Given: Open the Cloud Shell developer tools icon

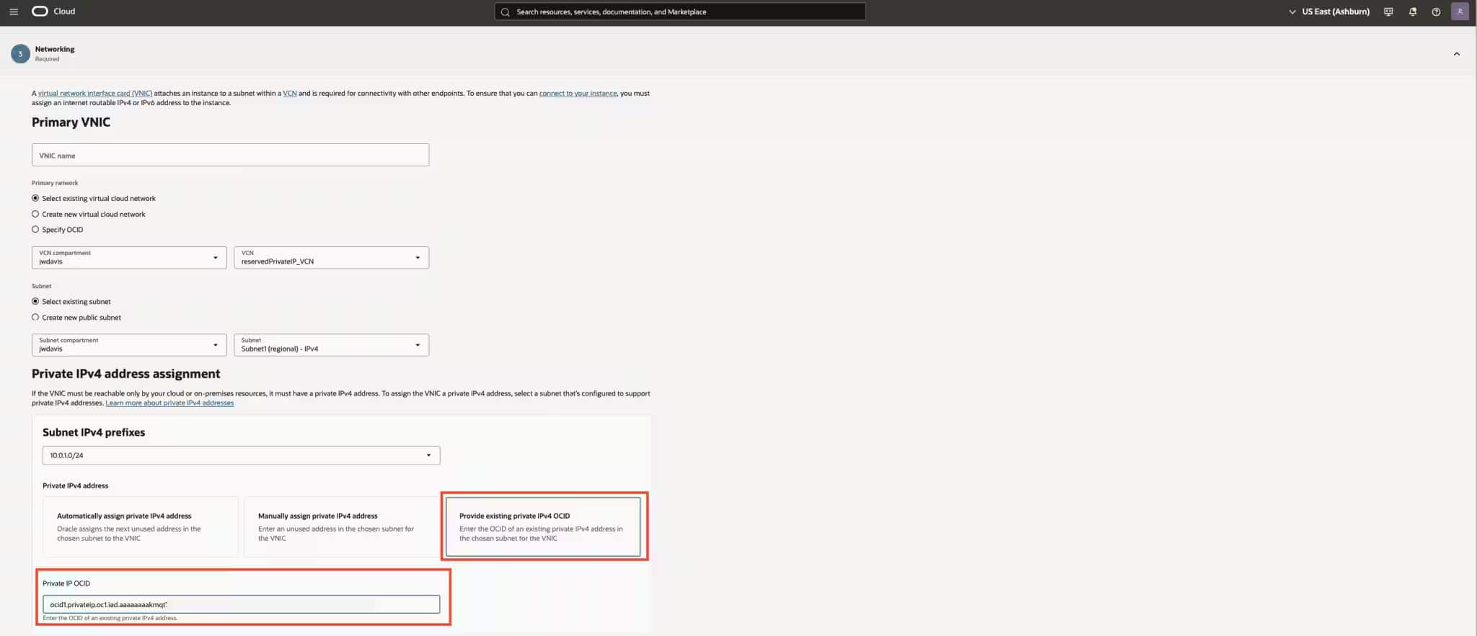Looking at the screenshot, I should coord(1388,12).
